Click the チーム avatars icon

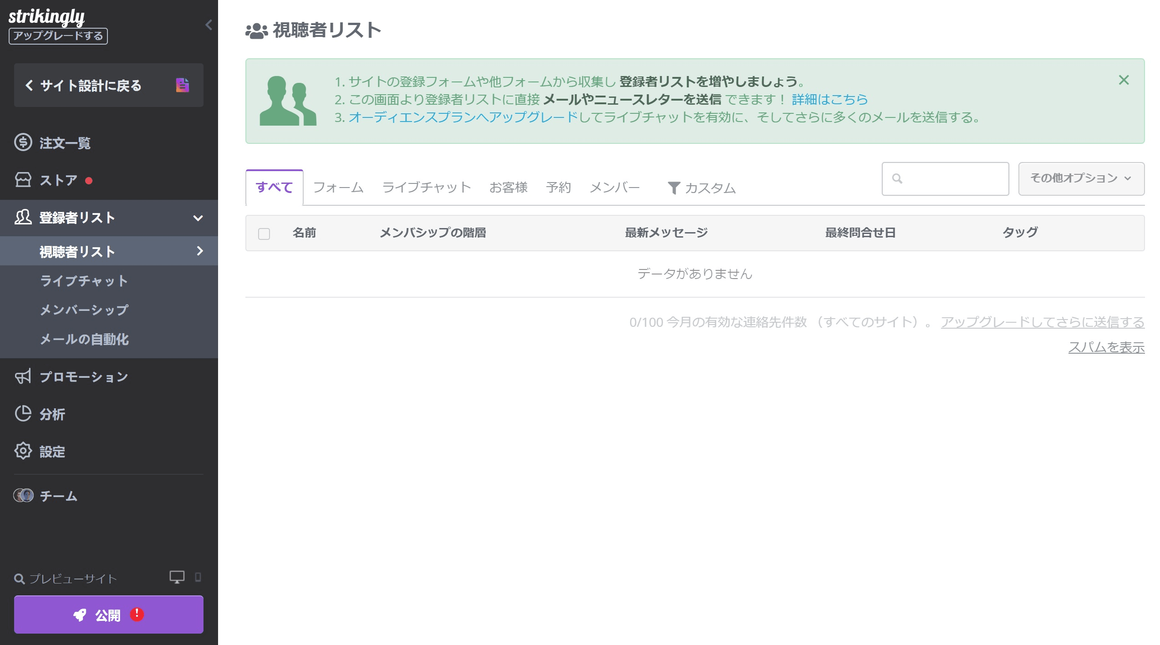(x=23, y=495)
